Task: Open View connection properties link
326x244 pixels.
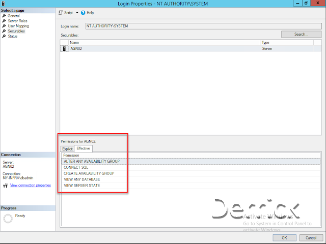Action: [31, 185]
